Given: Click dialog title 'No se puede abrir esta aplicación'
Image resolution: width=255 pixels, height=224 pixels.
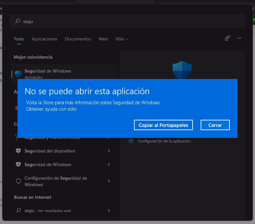Looking at the screenshot, I should click(87, 91).
